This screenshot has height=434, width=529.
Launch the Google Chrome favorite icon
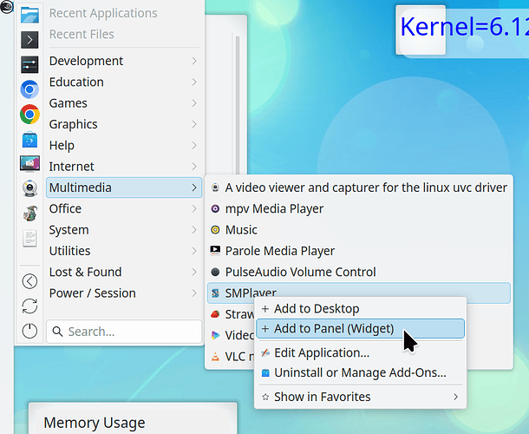(x=29, y=115)
